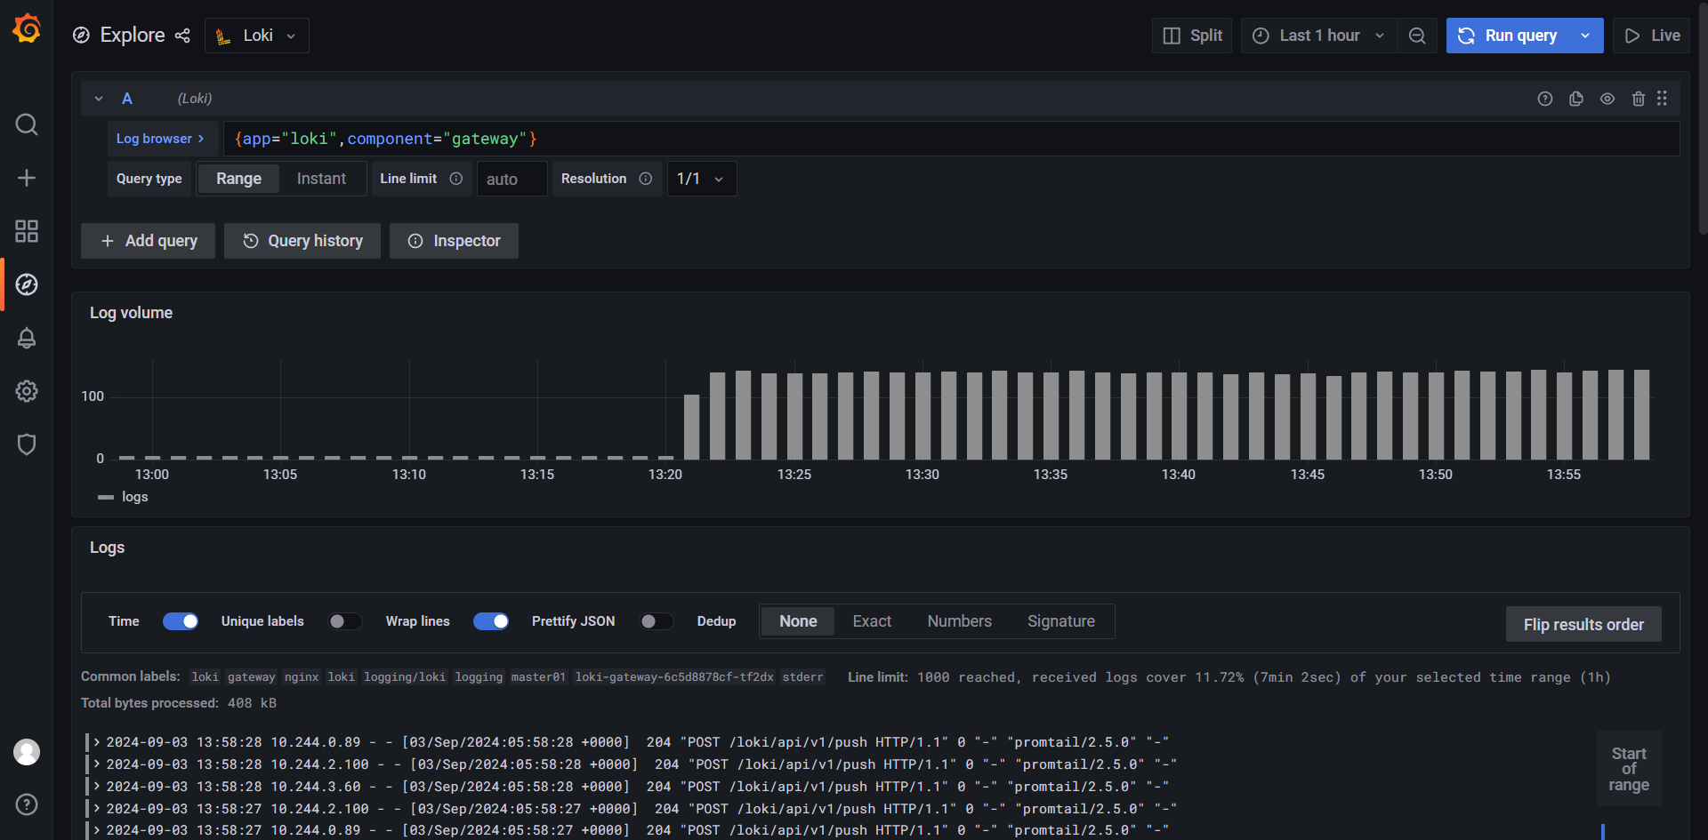Select Signature dedup option
1708x840 pixels.
[x=1061, y=621]
